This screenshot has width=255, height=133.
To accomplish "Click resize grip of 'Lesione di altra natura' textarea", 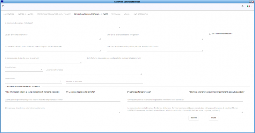I will [x=141, y=74].
